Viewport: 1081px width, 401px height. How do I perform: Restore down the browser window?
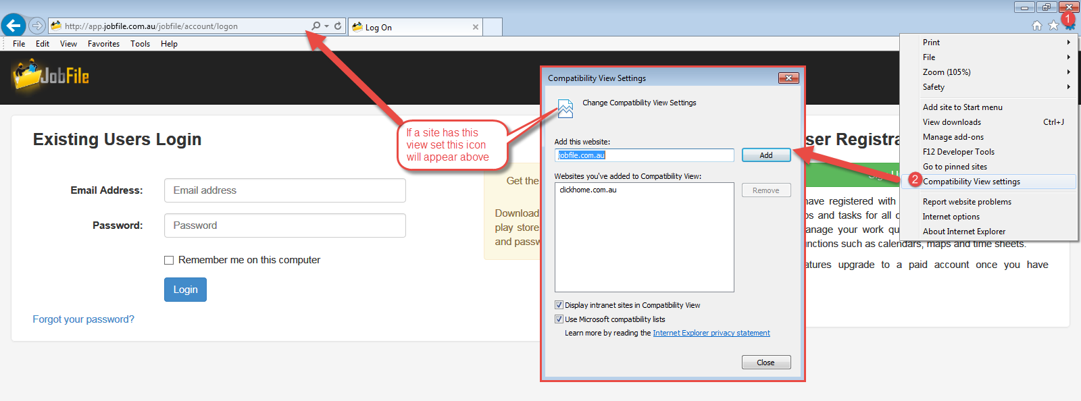pos(1046,7)
